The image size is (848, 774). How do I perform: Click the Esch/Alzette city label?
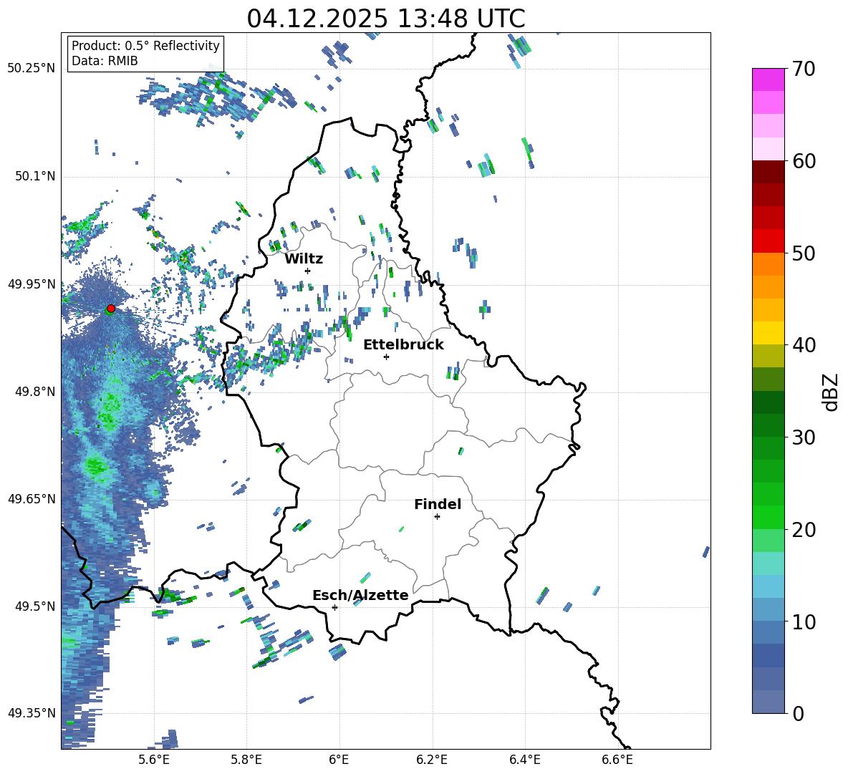point(360,595)
